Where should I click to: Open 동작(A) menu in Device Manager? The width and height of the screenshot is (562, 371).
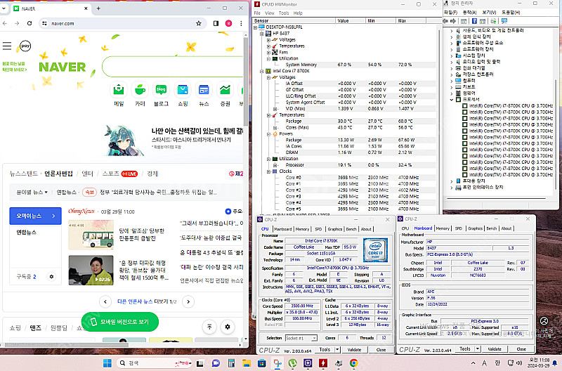[469, 12]
